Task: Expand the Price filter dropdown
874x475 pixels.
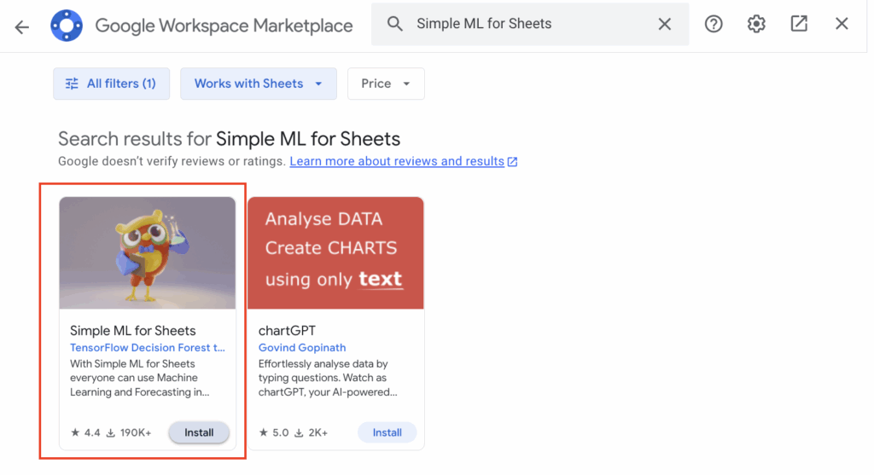Action: pyautogui.click(x=386, y=84)
